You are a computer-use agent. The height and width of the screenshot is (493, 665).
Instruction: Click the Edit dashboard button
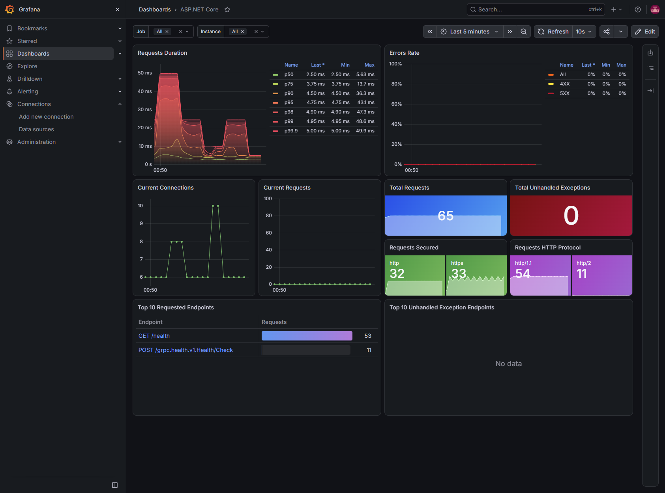click(645, 32)
